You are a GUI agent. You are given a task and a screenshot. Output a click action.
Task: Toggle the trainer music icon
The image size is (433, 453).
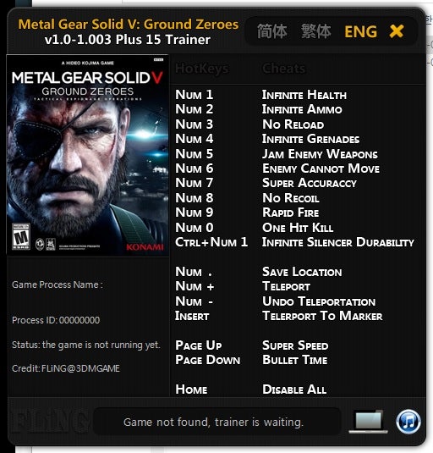click(408, 422)
